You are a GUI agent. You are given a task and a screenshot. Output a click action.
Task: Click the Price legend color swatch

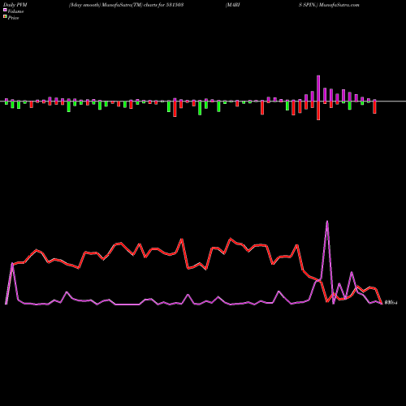pyautogui.click(x=5, y=17)
